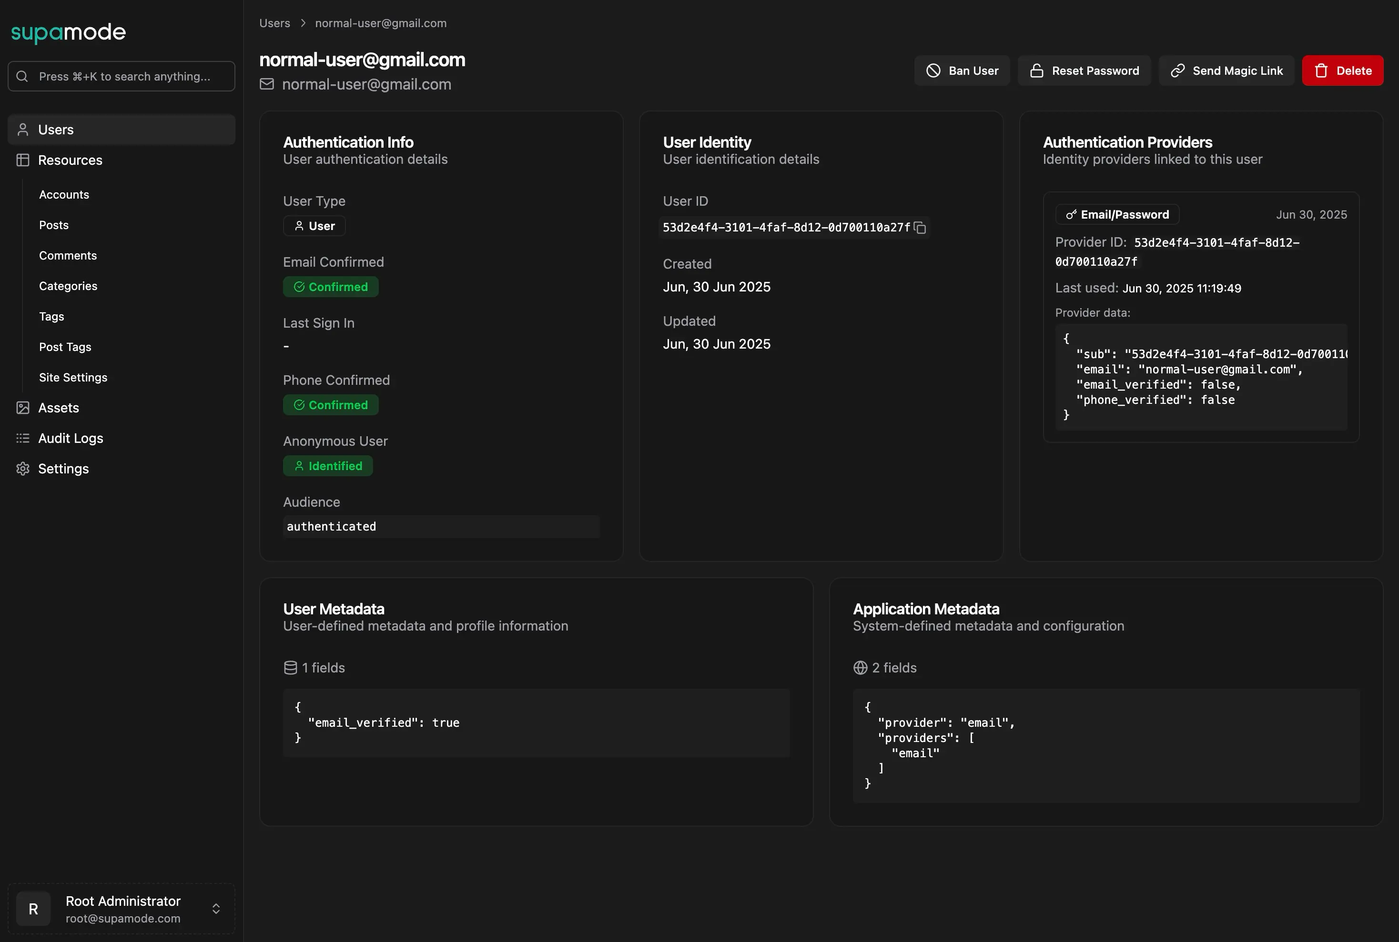Open Audit Logs via list icon
Viewport: 1399px width, 942px height.
click(23, 438)
